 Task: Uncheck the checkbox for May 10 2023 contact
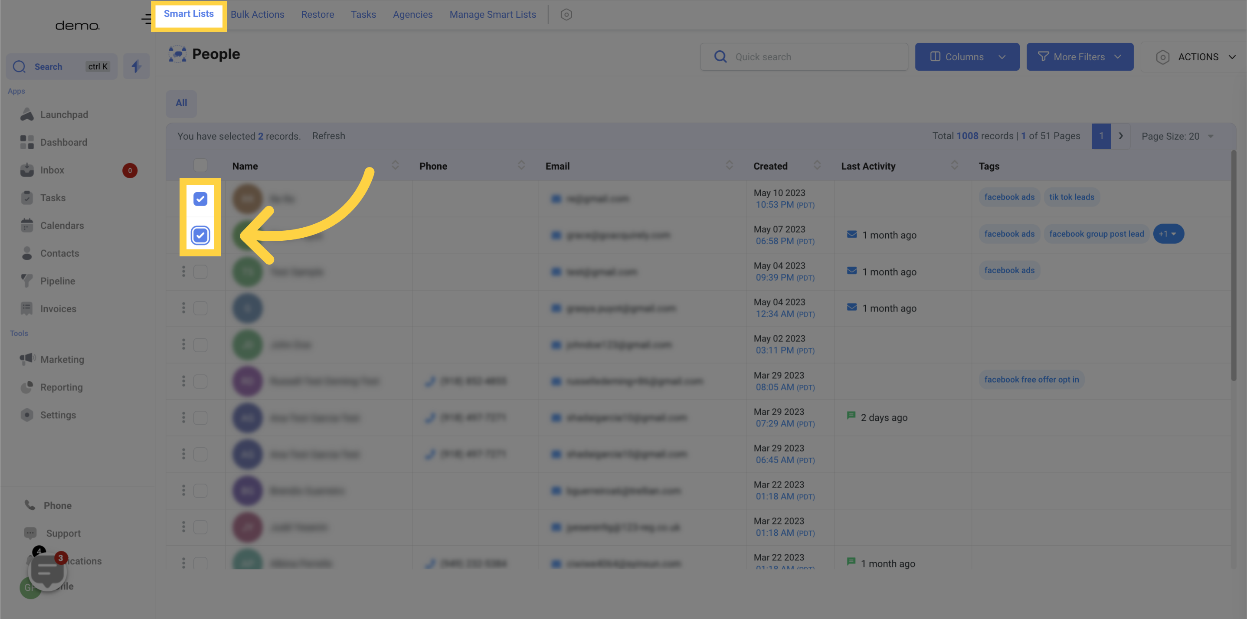(x=200, y=199)
